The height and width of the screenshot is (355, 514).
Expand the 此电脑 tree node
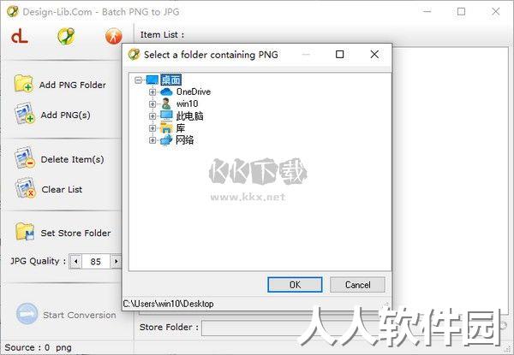[152, 116]
